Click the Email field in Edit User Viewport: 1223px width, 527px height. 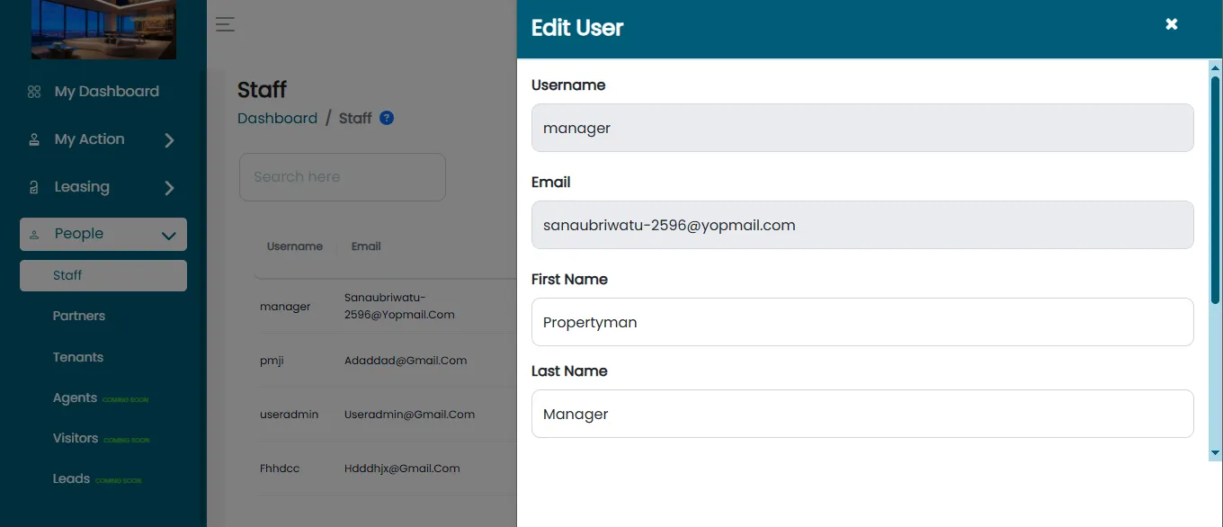coord(862,225)
